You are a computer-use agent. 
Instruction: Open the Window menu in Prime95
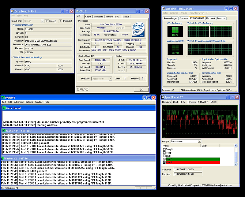[39, 102]
